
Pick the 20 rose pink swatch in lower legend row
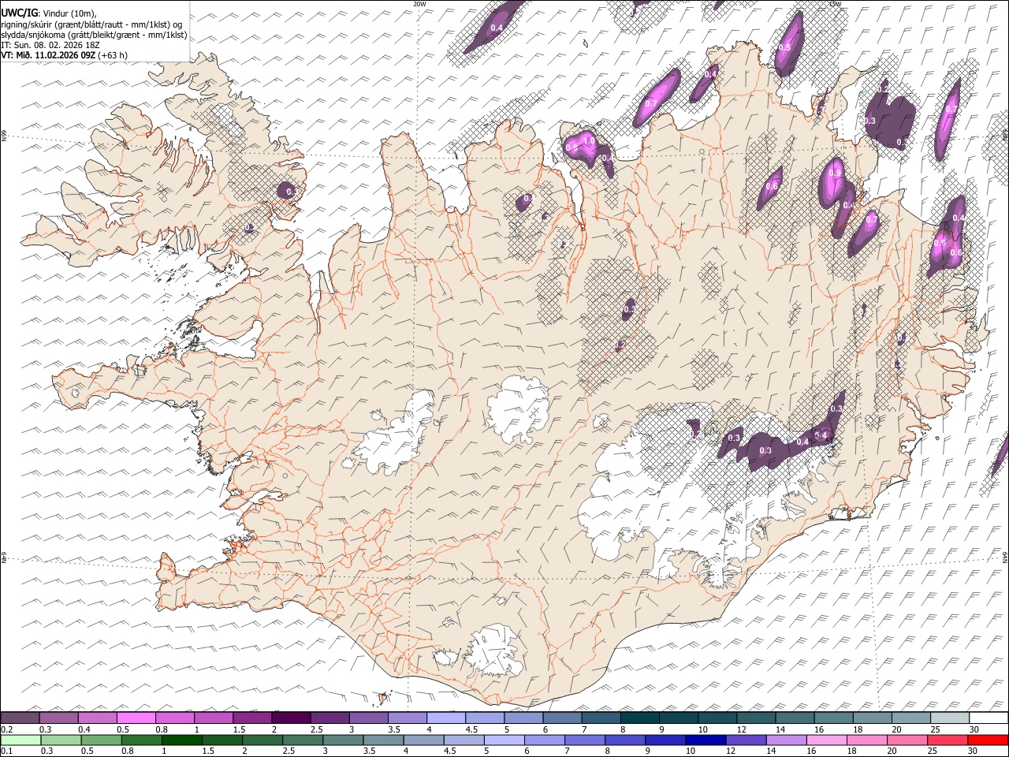pos(908,740)
